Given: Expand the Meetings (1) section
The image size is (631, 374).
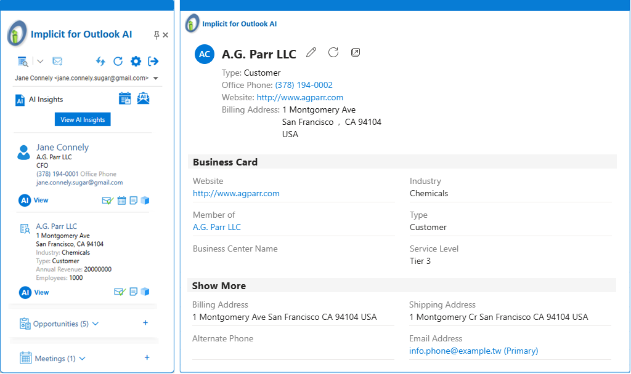Looking at the screenshot, I should [x=82, y=359].
